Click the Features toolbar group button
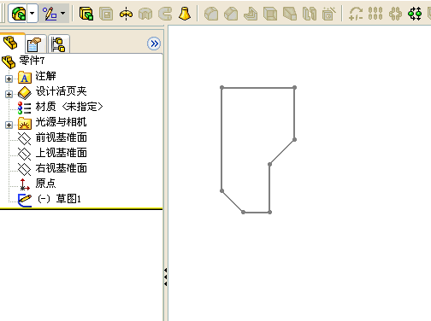This screenshot has width=431, height=321. pyautogui.click(x=19, y=14)
